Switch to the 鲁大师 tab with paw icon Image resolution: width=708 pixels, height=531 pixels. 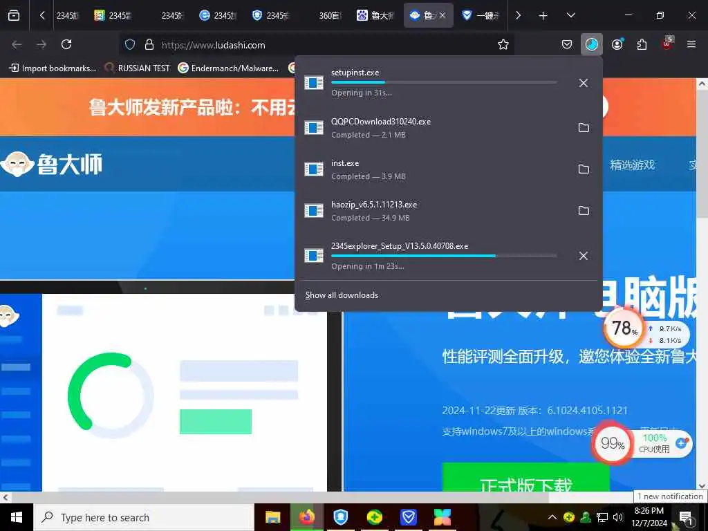pyautogui.click(x=375, y=16)
